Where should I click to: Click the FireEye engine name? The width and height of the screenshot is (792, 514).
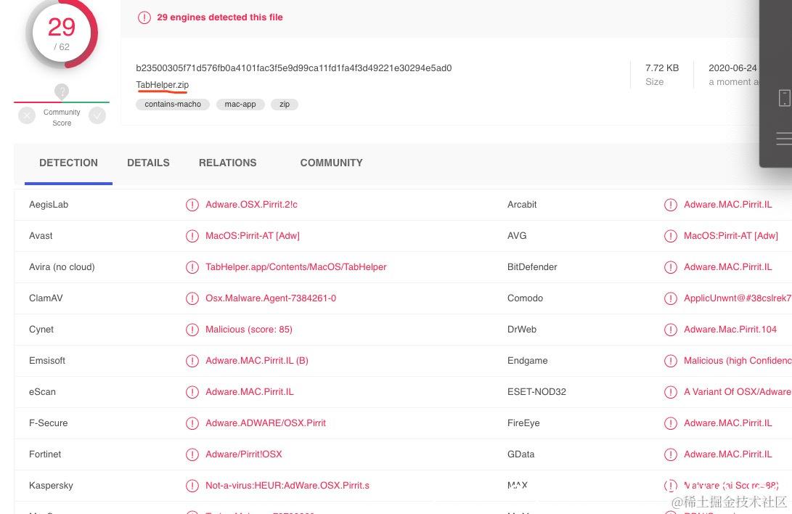524,423
